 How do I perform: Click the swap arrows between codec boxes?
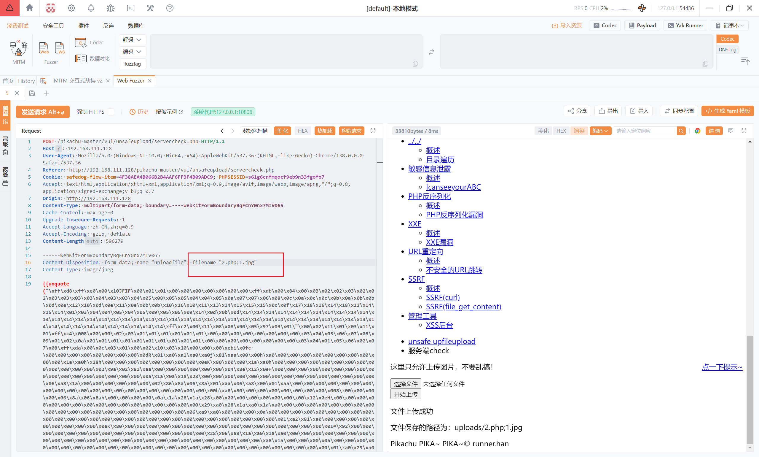tap(431, 52)
